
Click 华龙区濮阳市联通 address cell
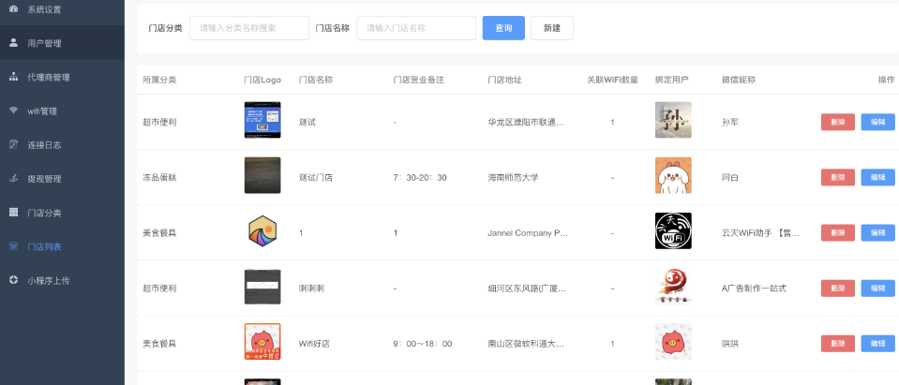click(x=528, y=122)
